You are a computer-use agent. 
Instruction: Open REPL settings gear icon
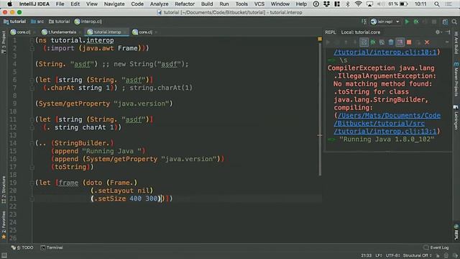438,32
